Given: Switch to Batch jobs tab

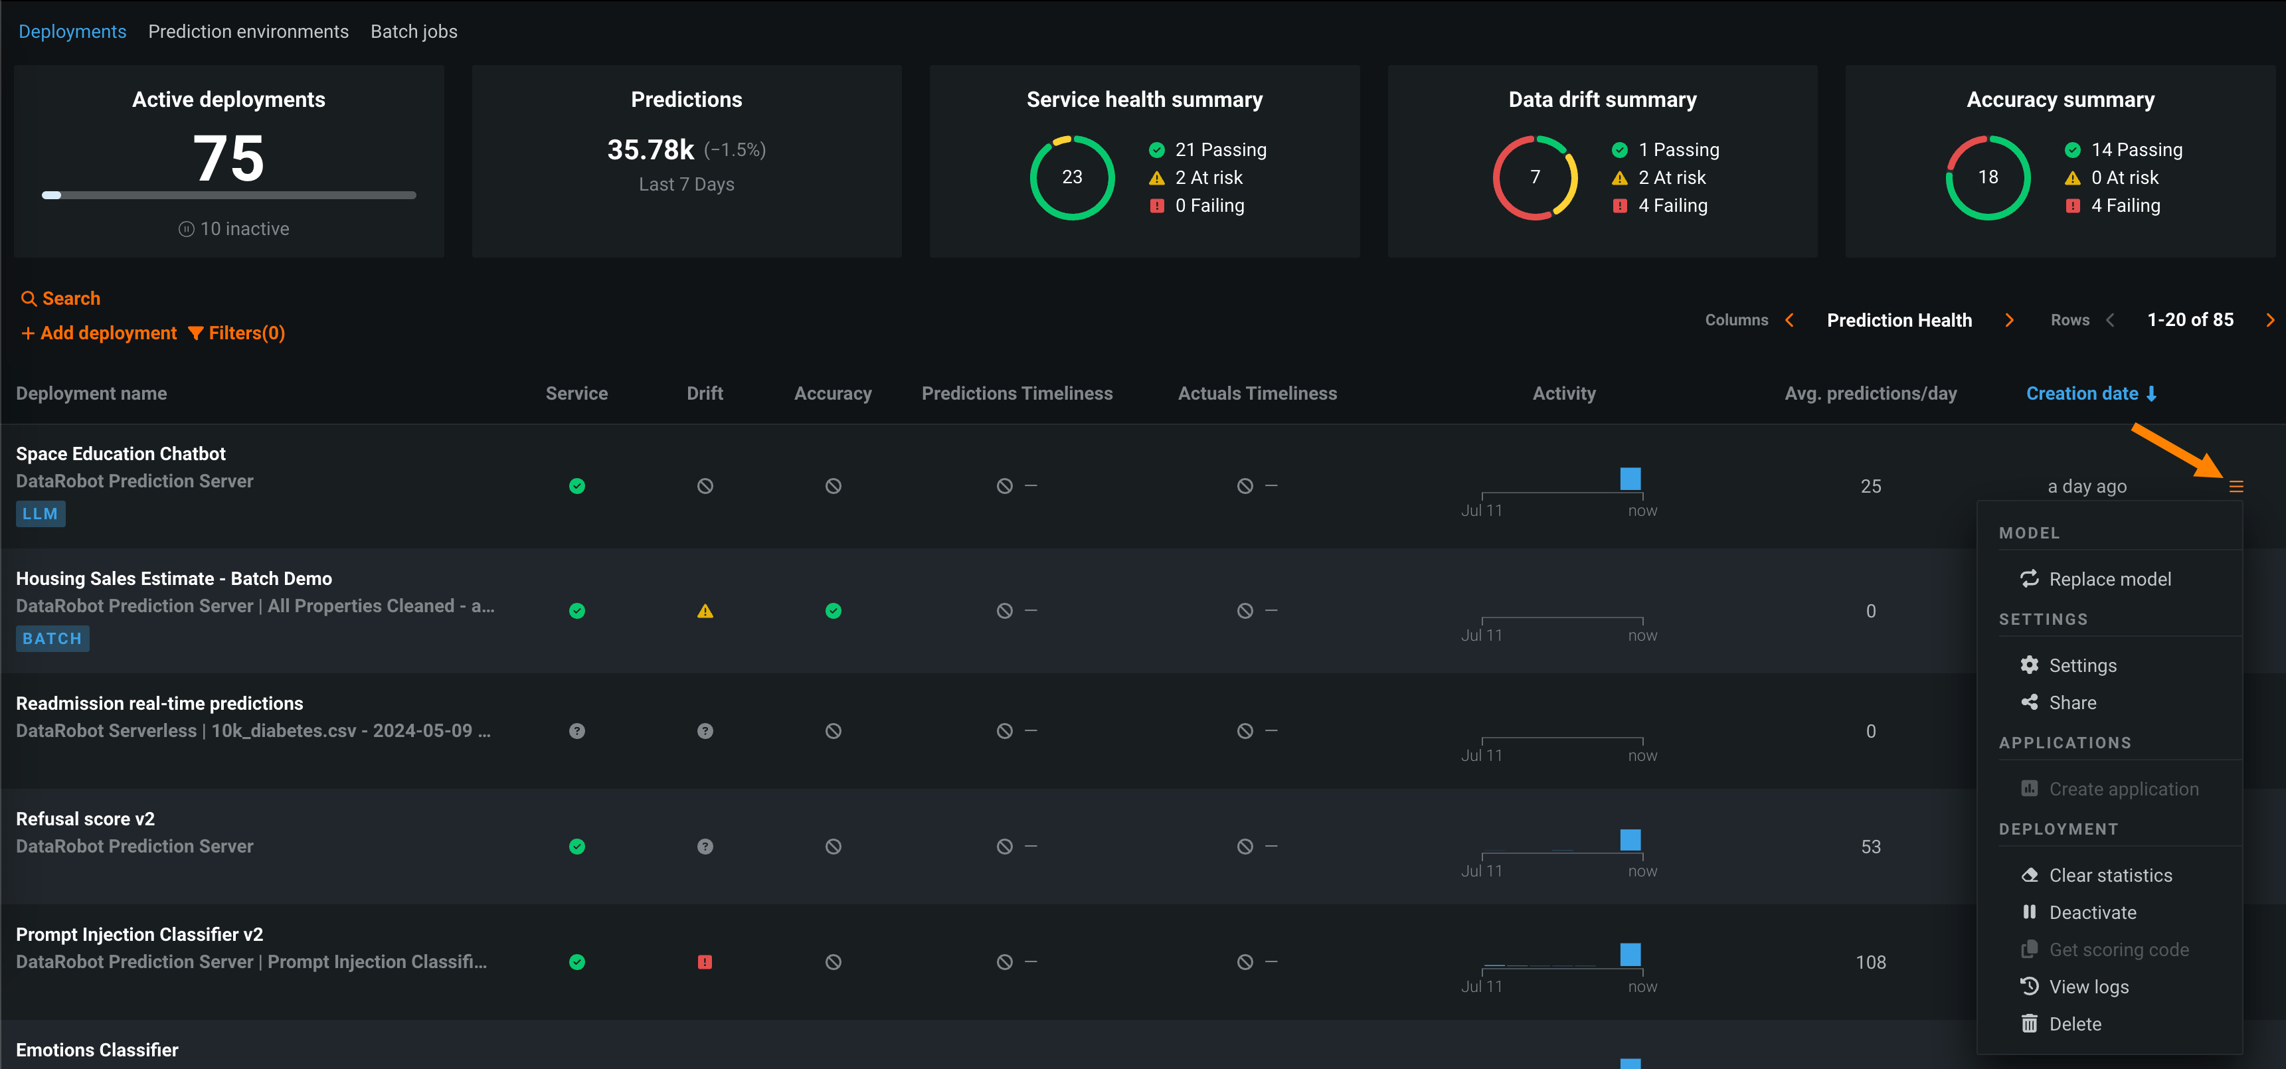Looking at the screenshot, I should [x=414, y=32].
